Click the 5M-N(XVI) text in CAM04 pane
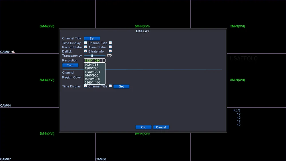The height and width of the screenshot is (161, 286). [x=47, y=80]
